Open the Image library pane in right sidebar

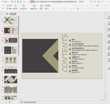point(109,54)
